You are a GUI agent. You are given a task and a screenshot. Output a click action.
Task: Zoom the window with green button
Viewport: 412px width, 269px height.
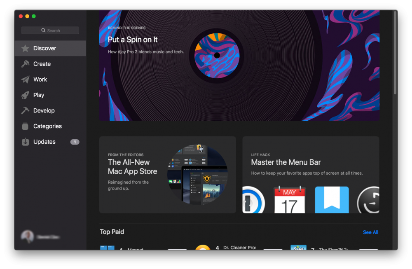[34, 16]
